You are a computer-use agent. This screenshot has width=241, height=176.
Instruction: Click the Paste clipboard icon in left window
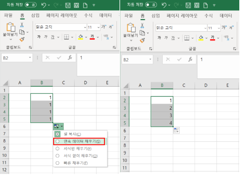pyautogui.click(x=11, y=27)
